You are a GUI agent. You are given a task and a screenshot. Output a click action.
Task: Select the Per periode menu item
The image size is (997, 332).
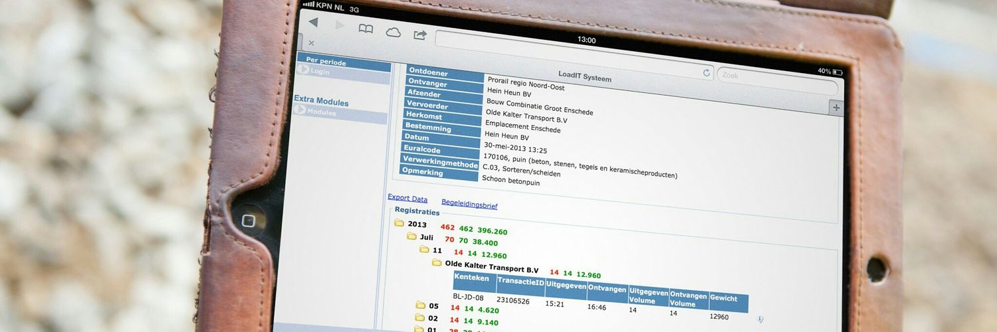point(343,62)
